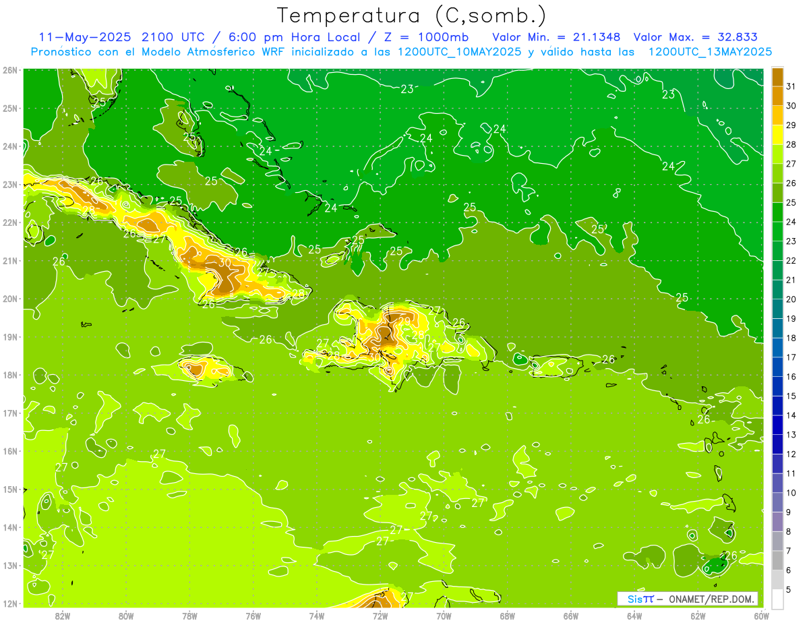Click the '80W' longitude label

126,616
